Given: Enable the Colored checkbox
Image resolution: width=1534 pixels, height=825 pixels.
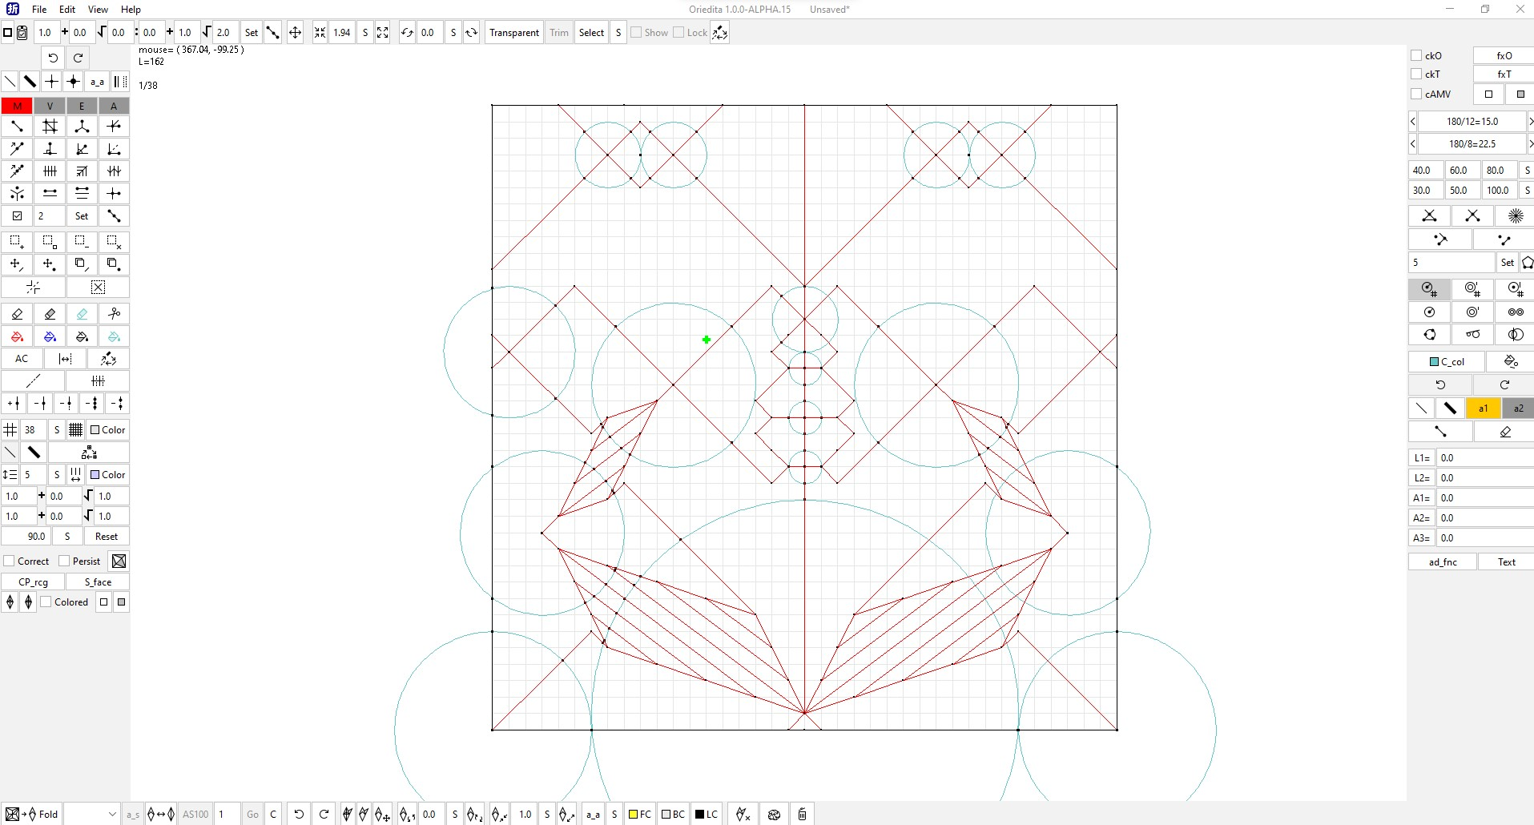Looking at the screenshot, I should (46, 602).
